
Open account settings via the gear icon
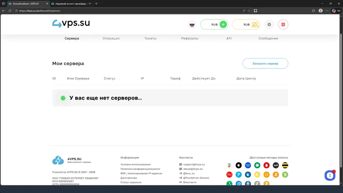(269, 24)
